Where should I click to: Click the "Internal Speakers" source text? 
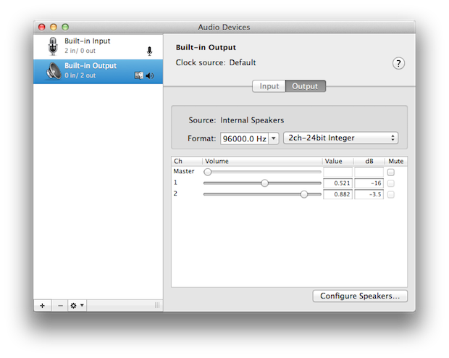[x=252, y=120]
